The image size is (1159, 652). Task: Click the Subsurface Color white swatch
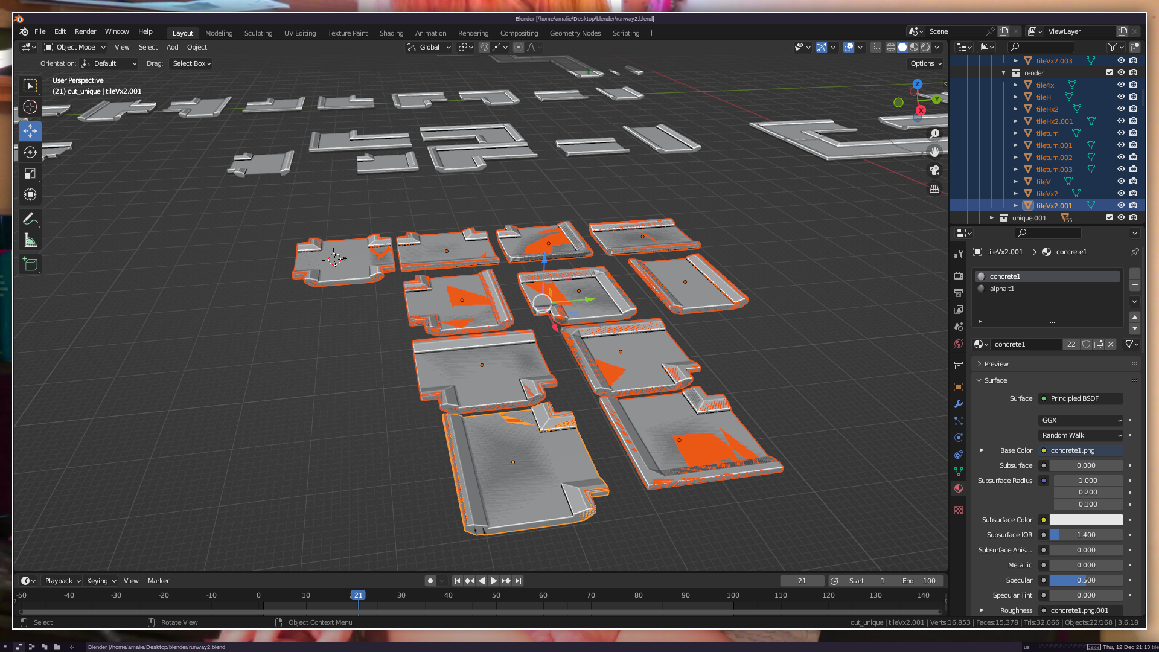click(1086, 520)
